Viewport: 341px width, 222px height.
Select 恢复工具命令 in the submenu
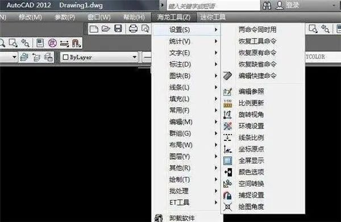[263, 41]
